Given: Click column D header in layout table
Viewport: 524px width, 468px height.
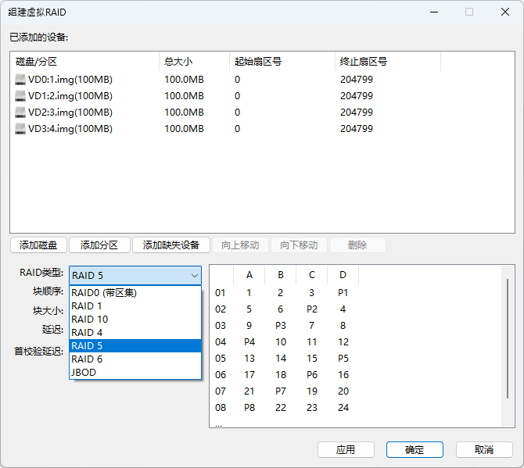Looking at the screenshot, I should 343,275.
